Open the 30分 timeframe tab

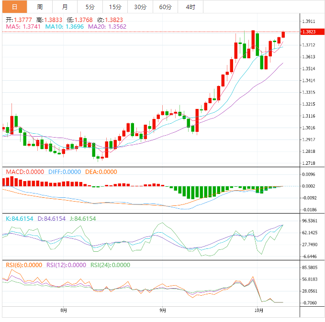tap(140, 7)
